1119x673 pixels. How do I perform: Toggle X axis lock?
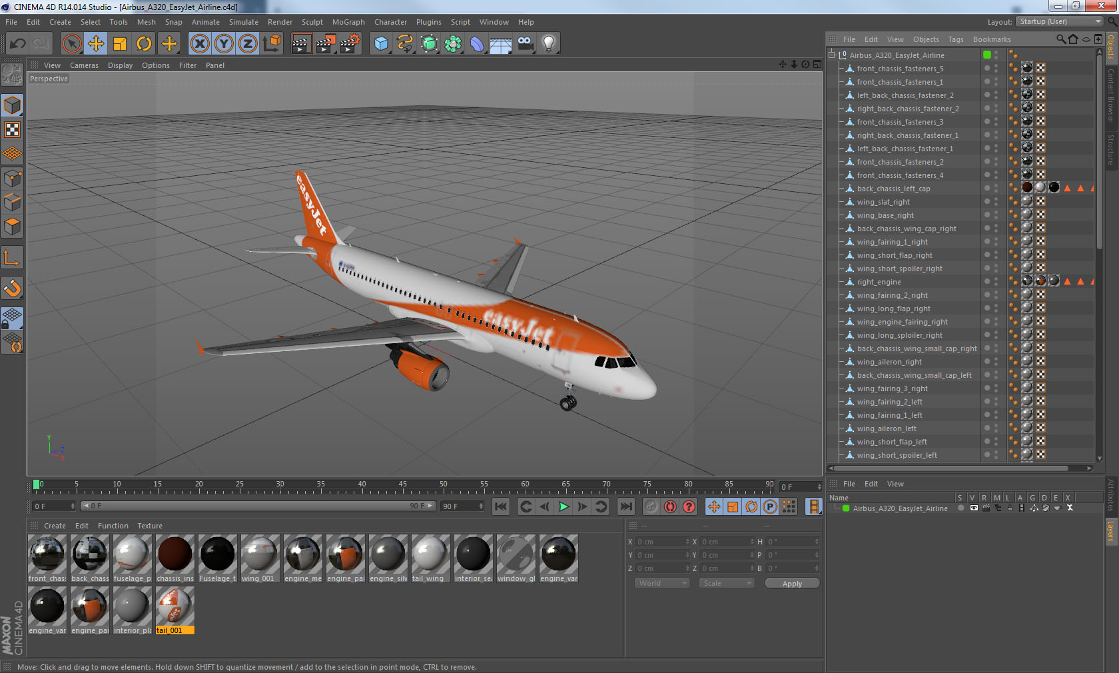[x=200, y=44]
